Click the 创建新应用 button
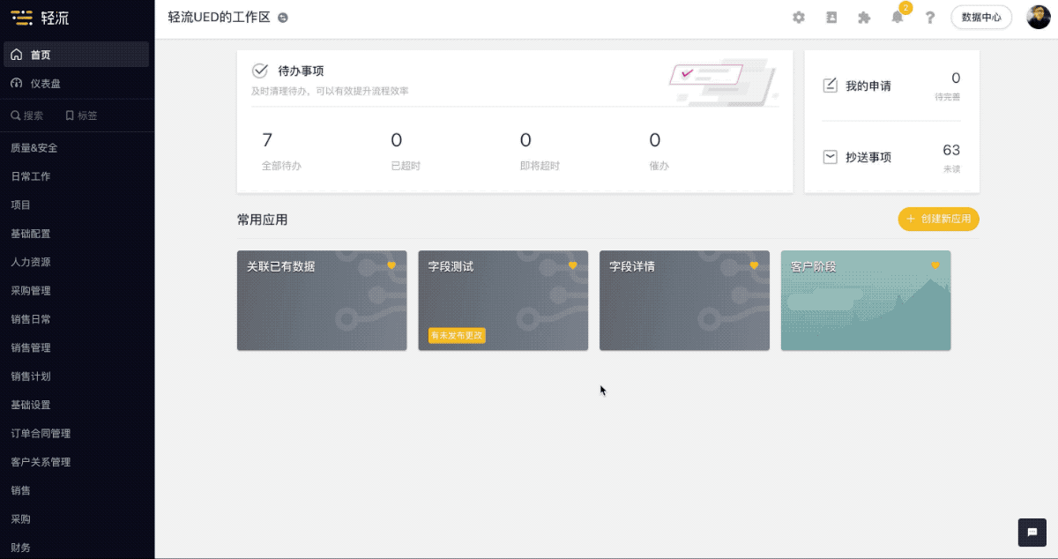1058x559 pixels. coord(938,219)
